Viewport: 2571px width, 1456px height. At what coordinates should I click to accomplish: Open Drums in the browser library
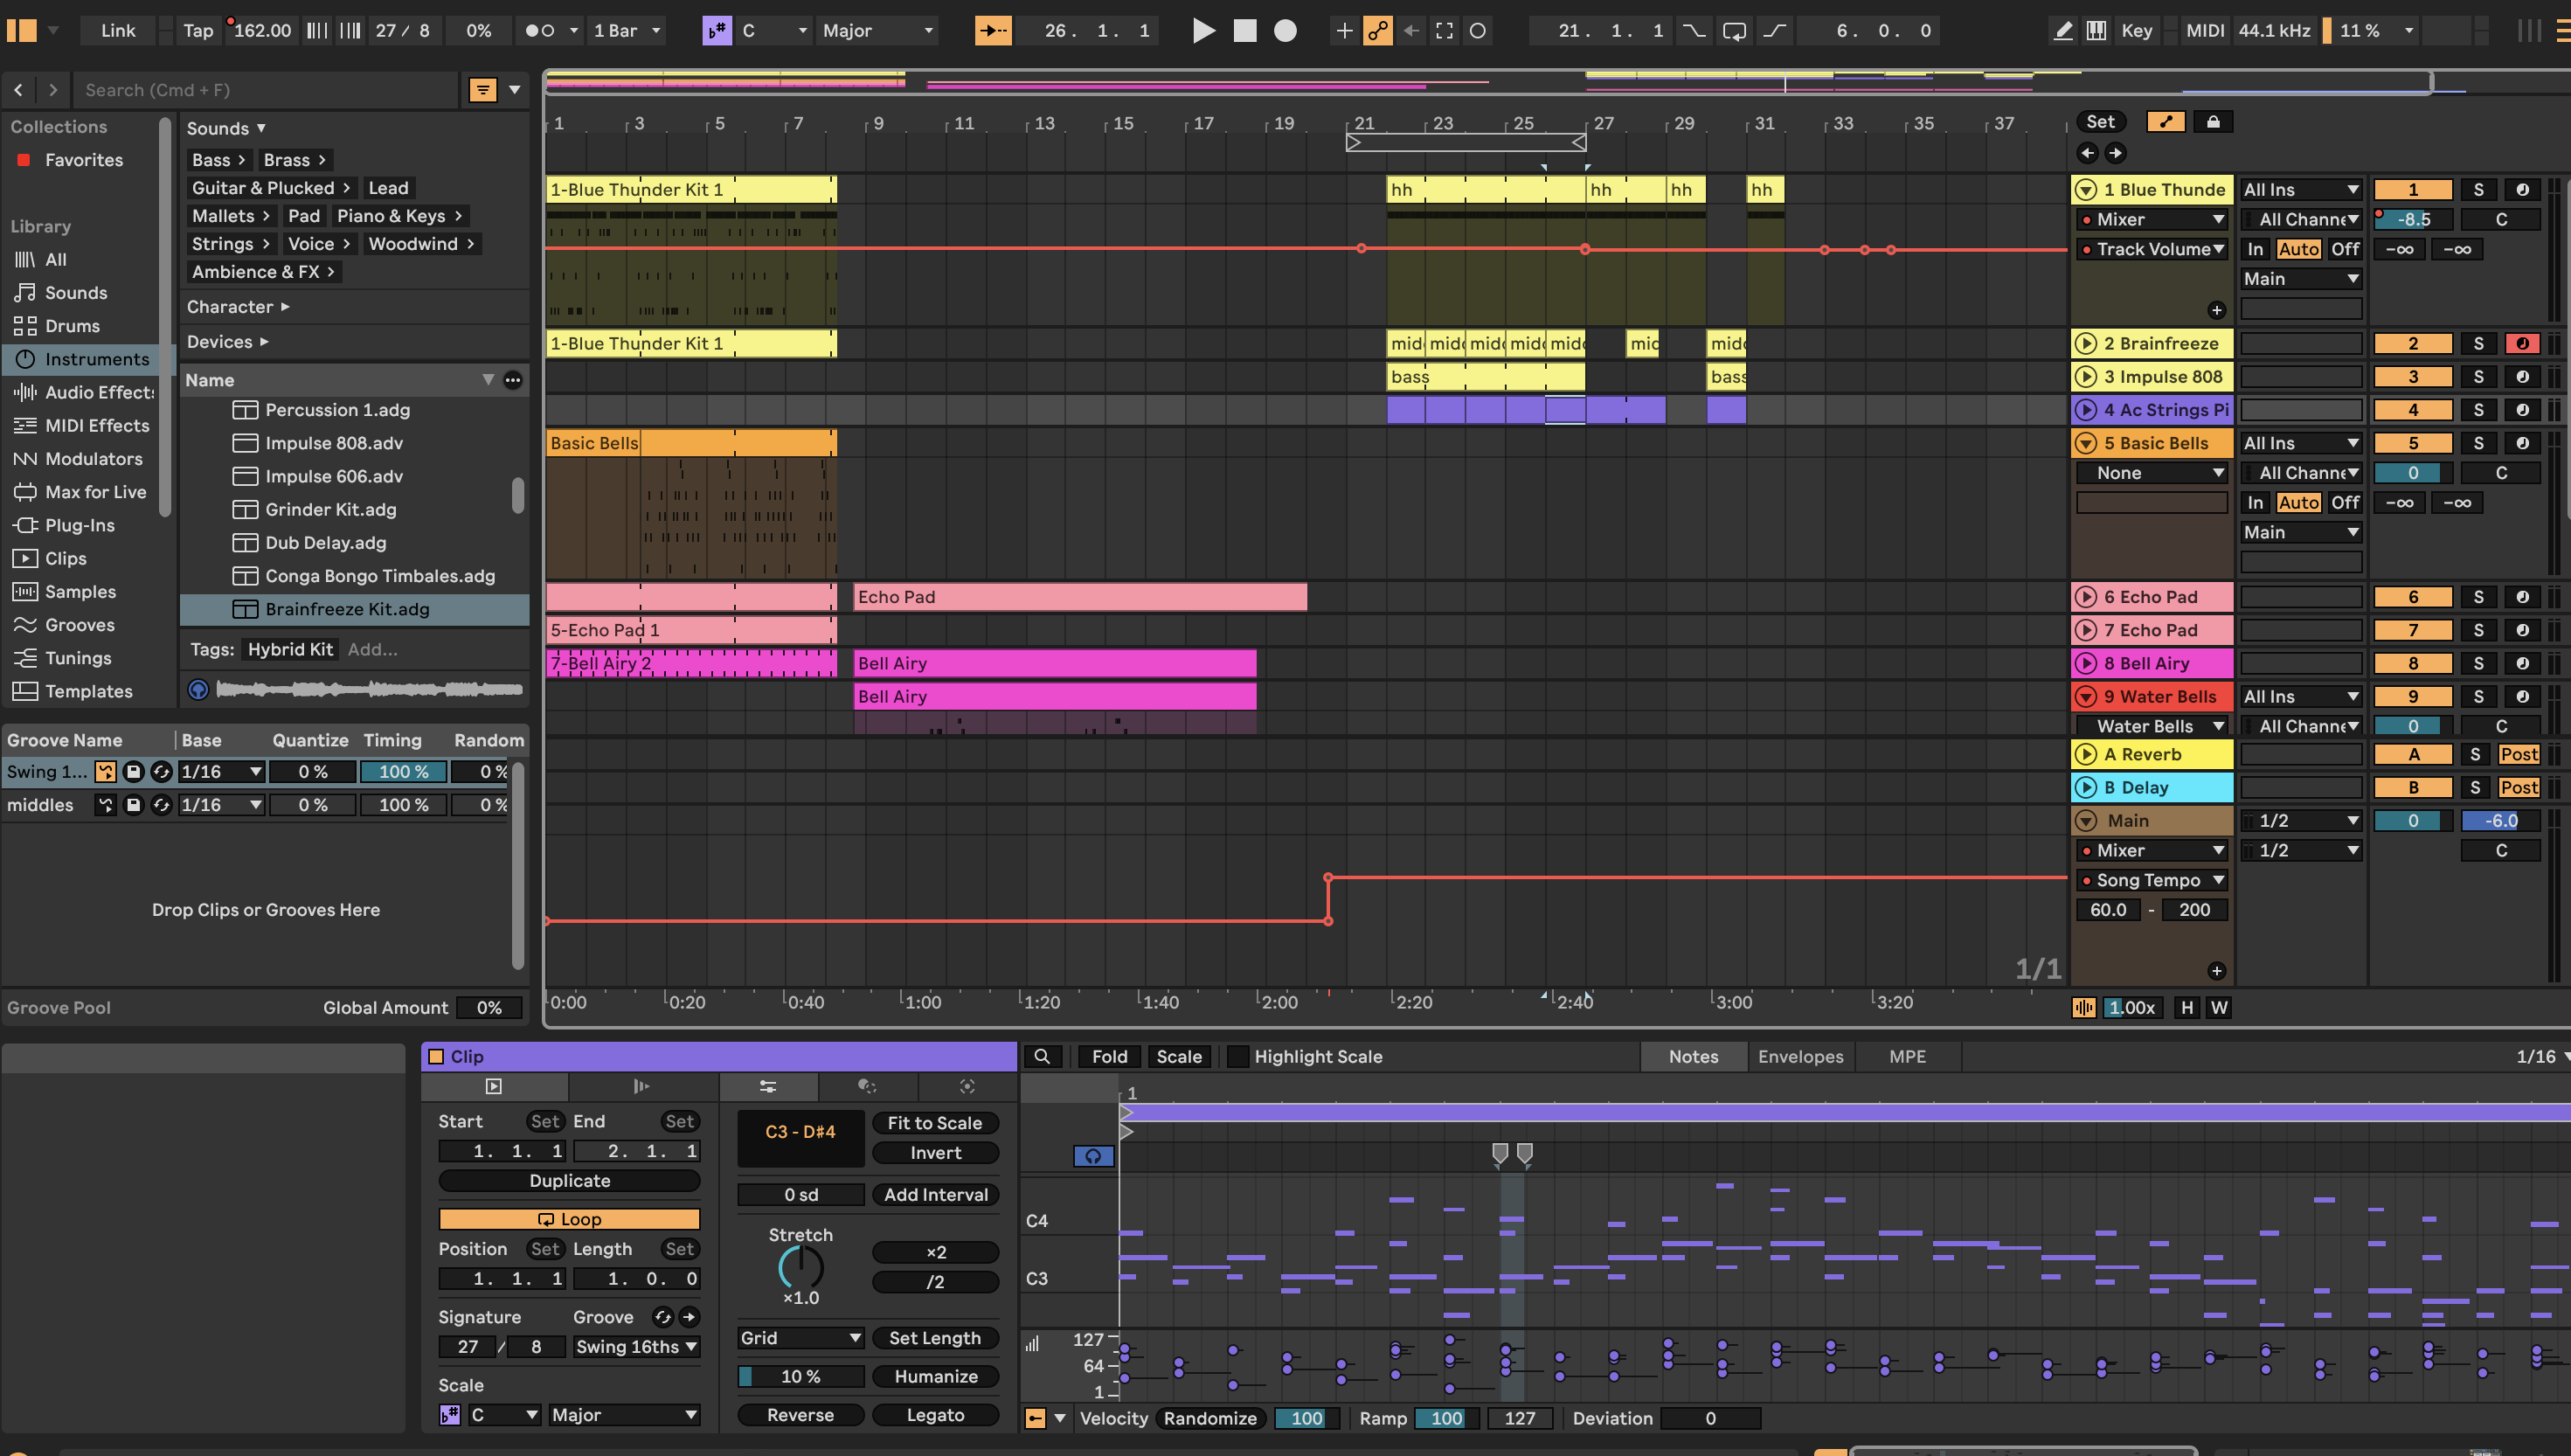[72, 326]
